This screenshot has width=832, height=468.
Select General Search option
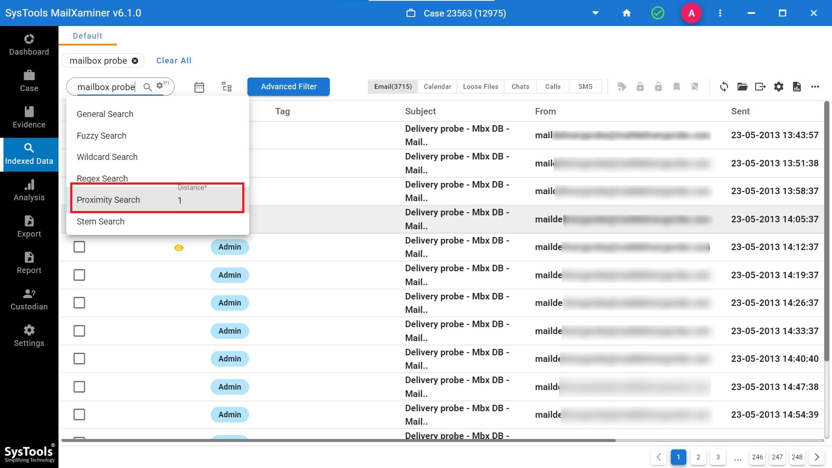[x=158, y=114]
